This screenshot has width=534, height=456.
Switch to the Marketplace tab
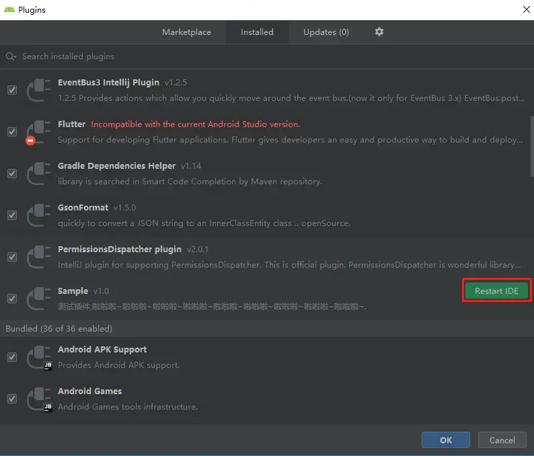(x=186, y=32)
